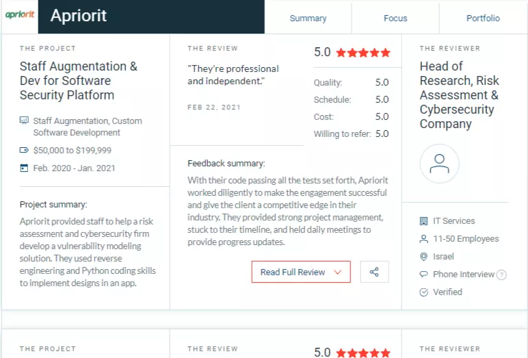The height and width of the screenshot is (358, 528).
Task: Click the staff augmentation service icon
Action: tap(24, 120)
